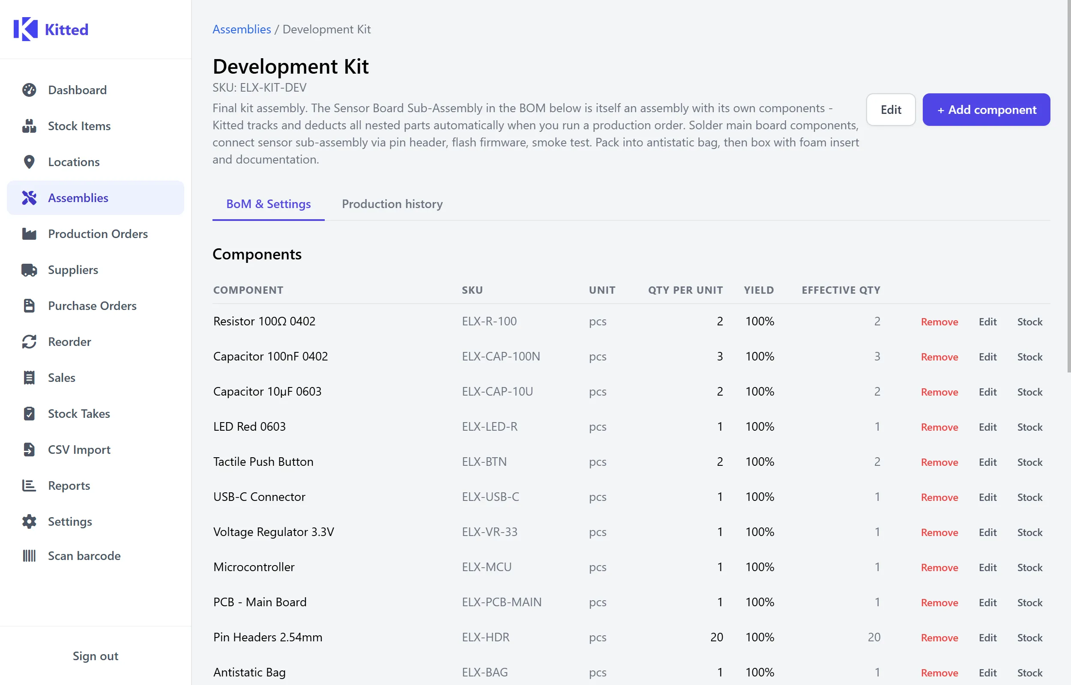This screenshot has width=1071, height=685.
Task: Select the Stock Items sidebar icon
Action: point(30,126)
